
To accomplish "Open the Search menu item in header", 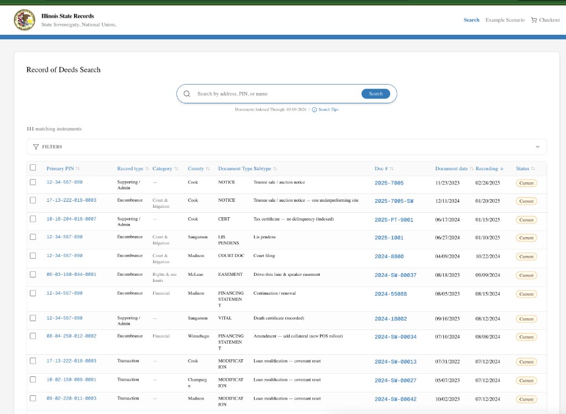I will tap(471, 20).
